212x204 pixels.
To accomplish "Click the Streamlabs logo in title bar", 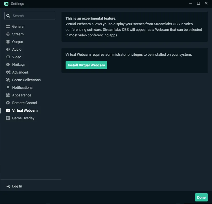I will pos(6,4).
